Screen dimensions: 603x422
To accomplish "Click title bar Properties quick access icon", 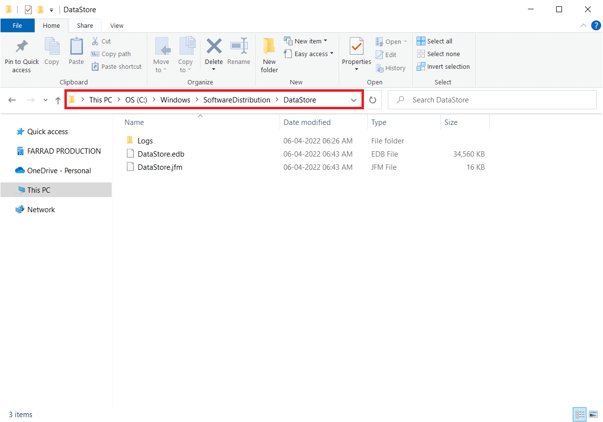I will tap(28, 9).
